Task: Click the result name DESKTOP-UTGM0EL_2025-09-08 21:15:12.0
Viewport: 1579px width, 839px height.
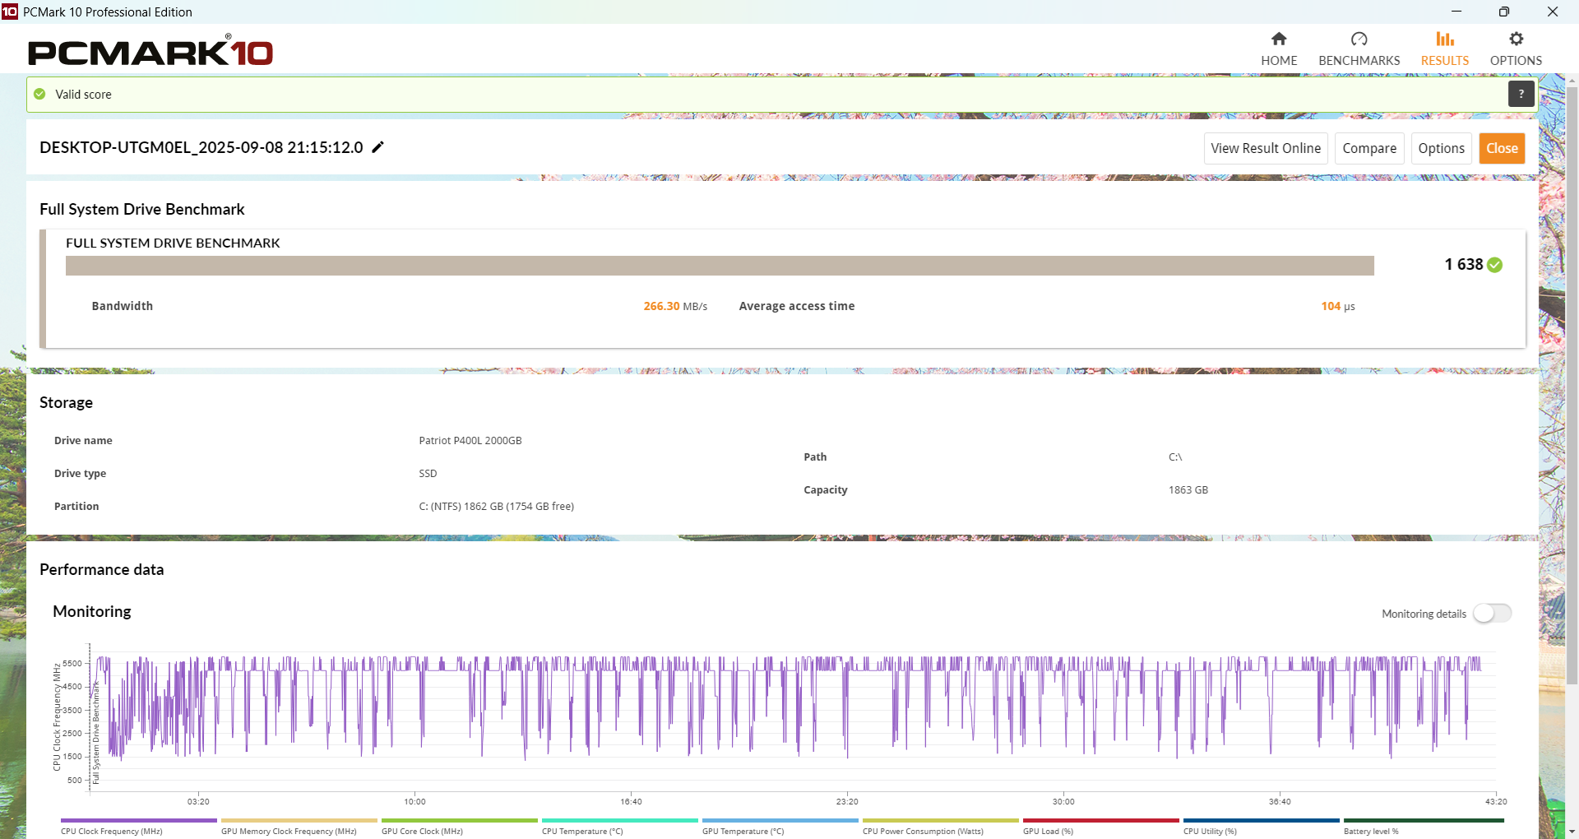Action: click(201, 147)
